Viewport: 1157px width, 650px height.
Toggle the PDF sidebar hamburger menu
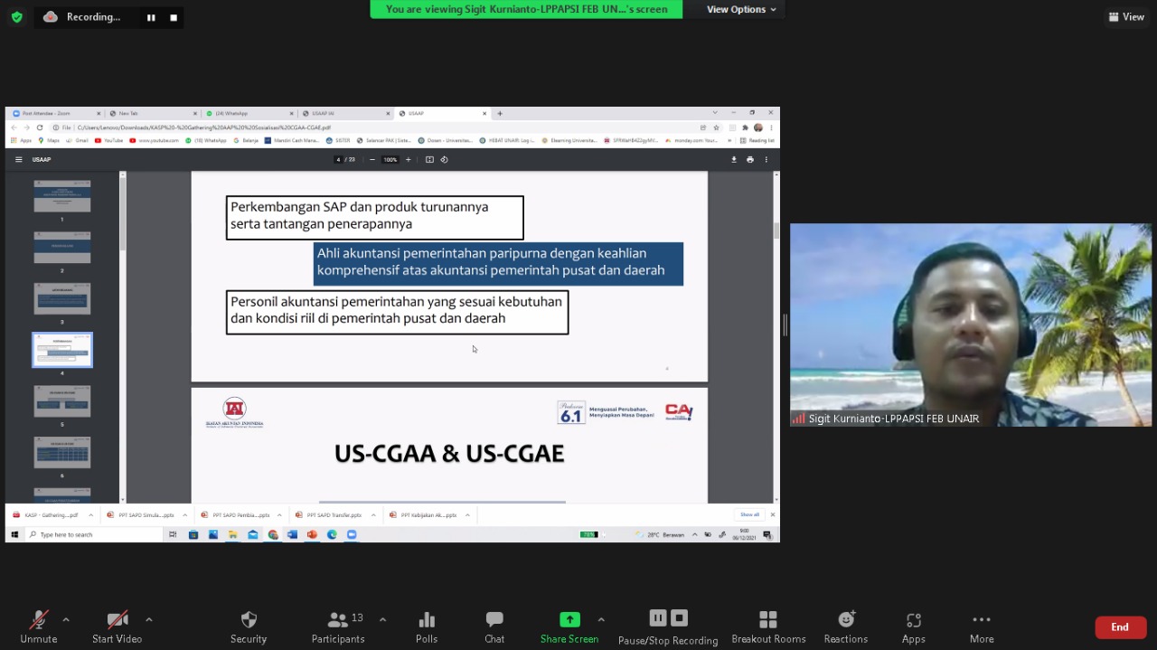coord(18,159)
